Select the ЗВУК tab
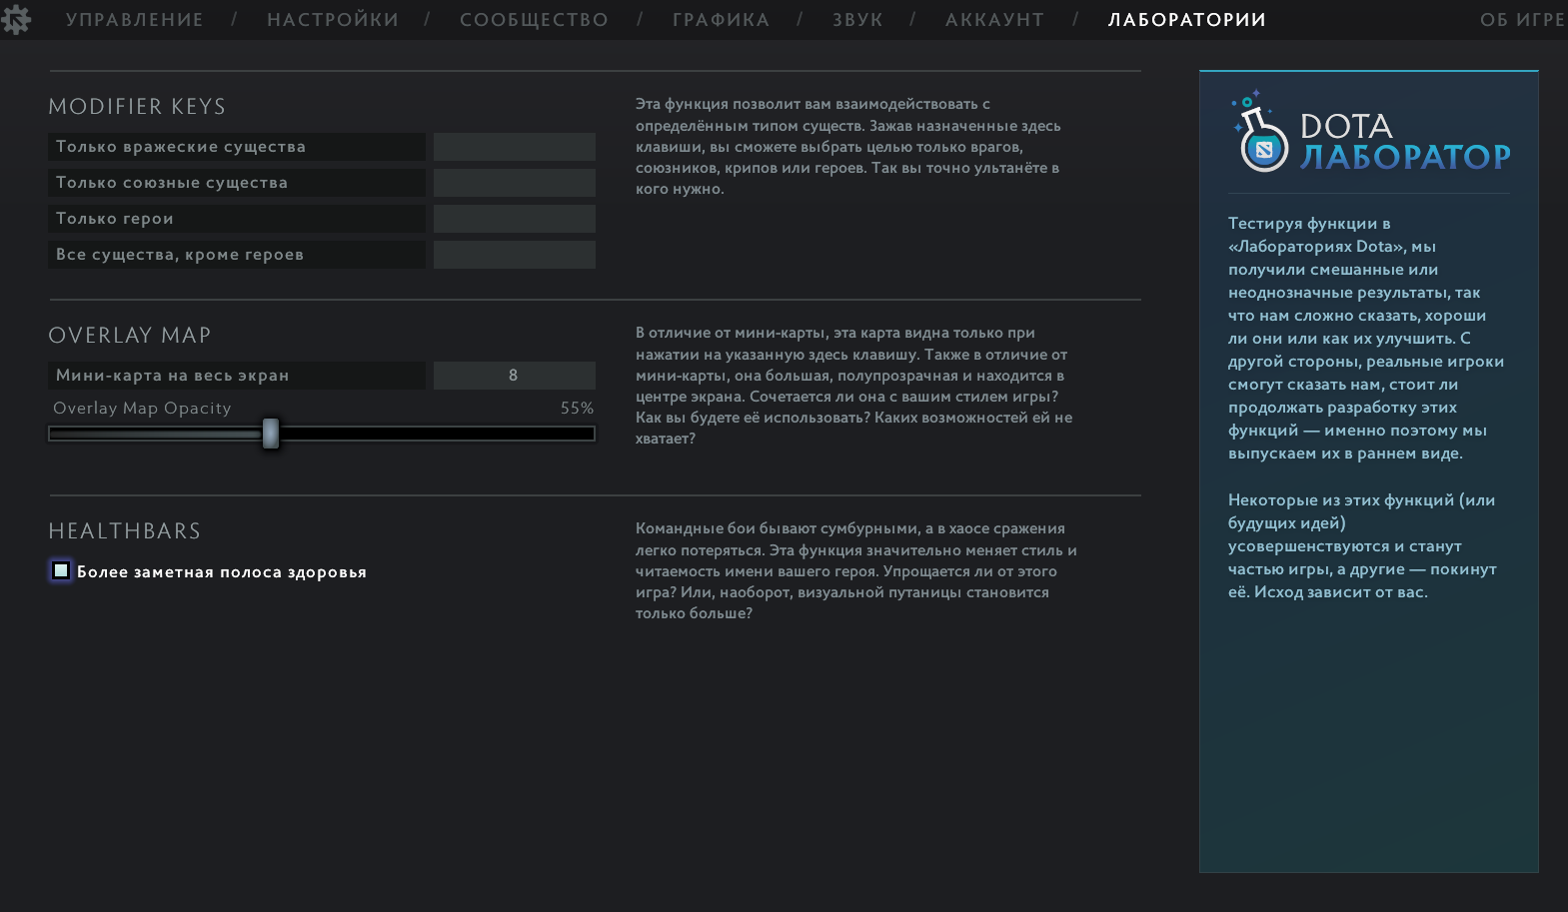 [857, 20]
